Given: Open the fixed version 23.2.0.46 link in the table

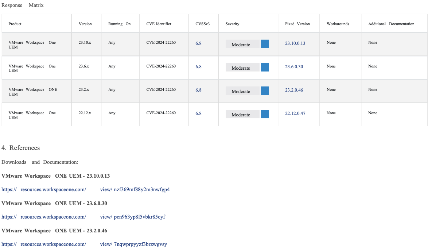Looking at the screenshot, I should [294, 90].
